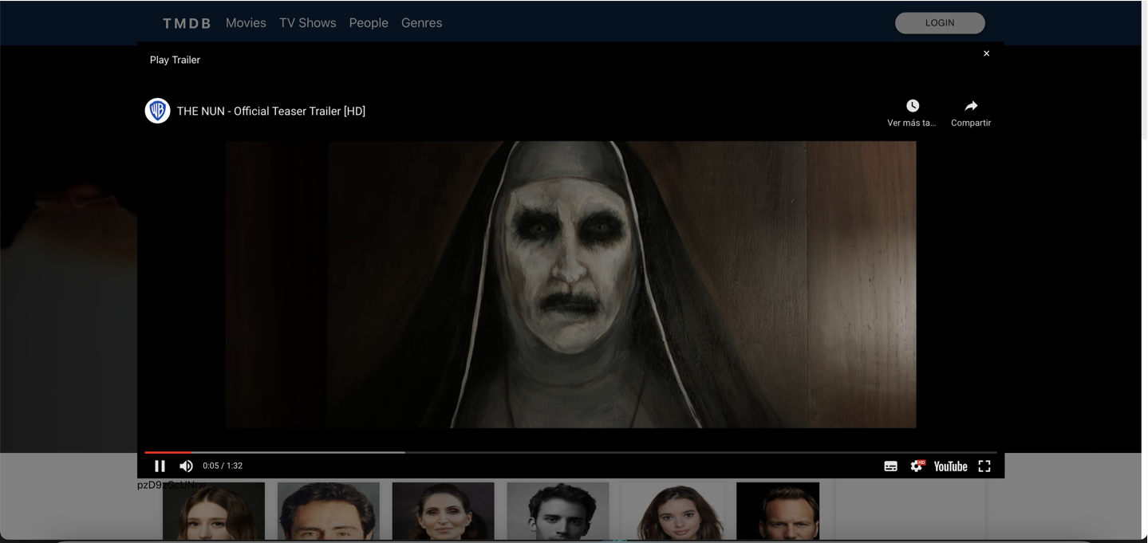
Task: Open THE NUN Official Teaser Trailer title link
Action: click(271, 111)
